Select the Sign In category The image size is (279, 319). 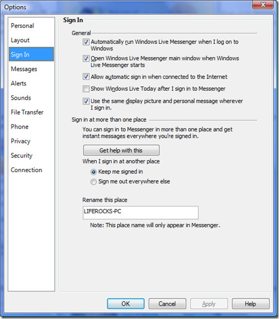tap(32, 54)
